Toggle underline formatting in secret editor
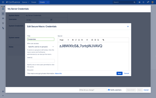Screen dimensions: 156x98 79,40
